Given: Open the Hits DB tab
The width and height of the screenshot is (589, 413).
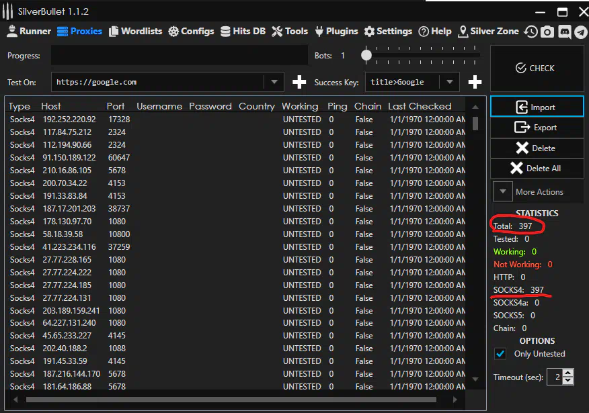Looking at the screenshot, I should pos(243,31).
